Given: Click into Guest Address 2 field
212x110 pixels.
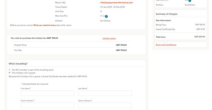Looking at the screenshot, I should (105, 105).
